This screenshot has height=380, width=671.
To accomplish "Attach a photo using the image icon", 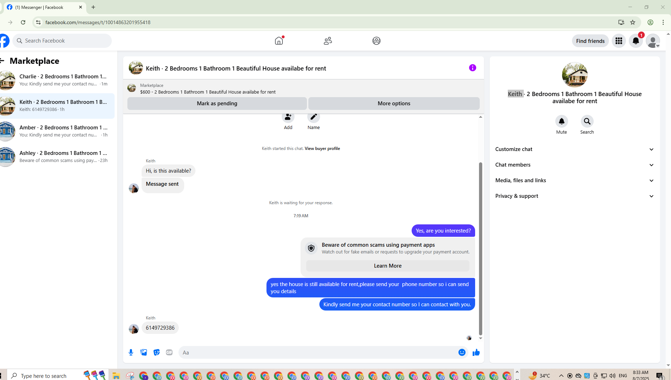I will point(144,352).
